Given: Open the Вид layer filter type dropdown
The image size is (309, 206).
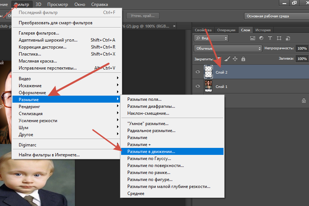Looking at the screenshot, I should point(211,38).
